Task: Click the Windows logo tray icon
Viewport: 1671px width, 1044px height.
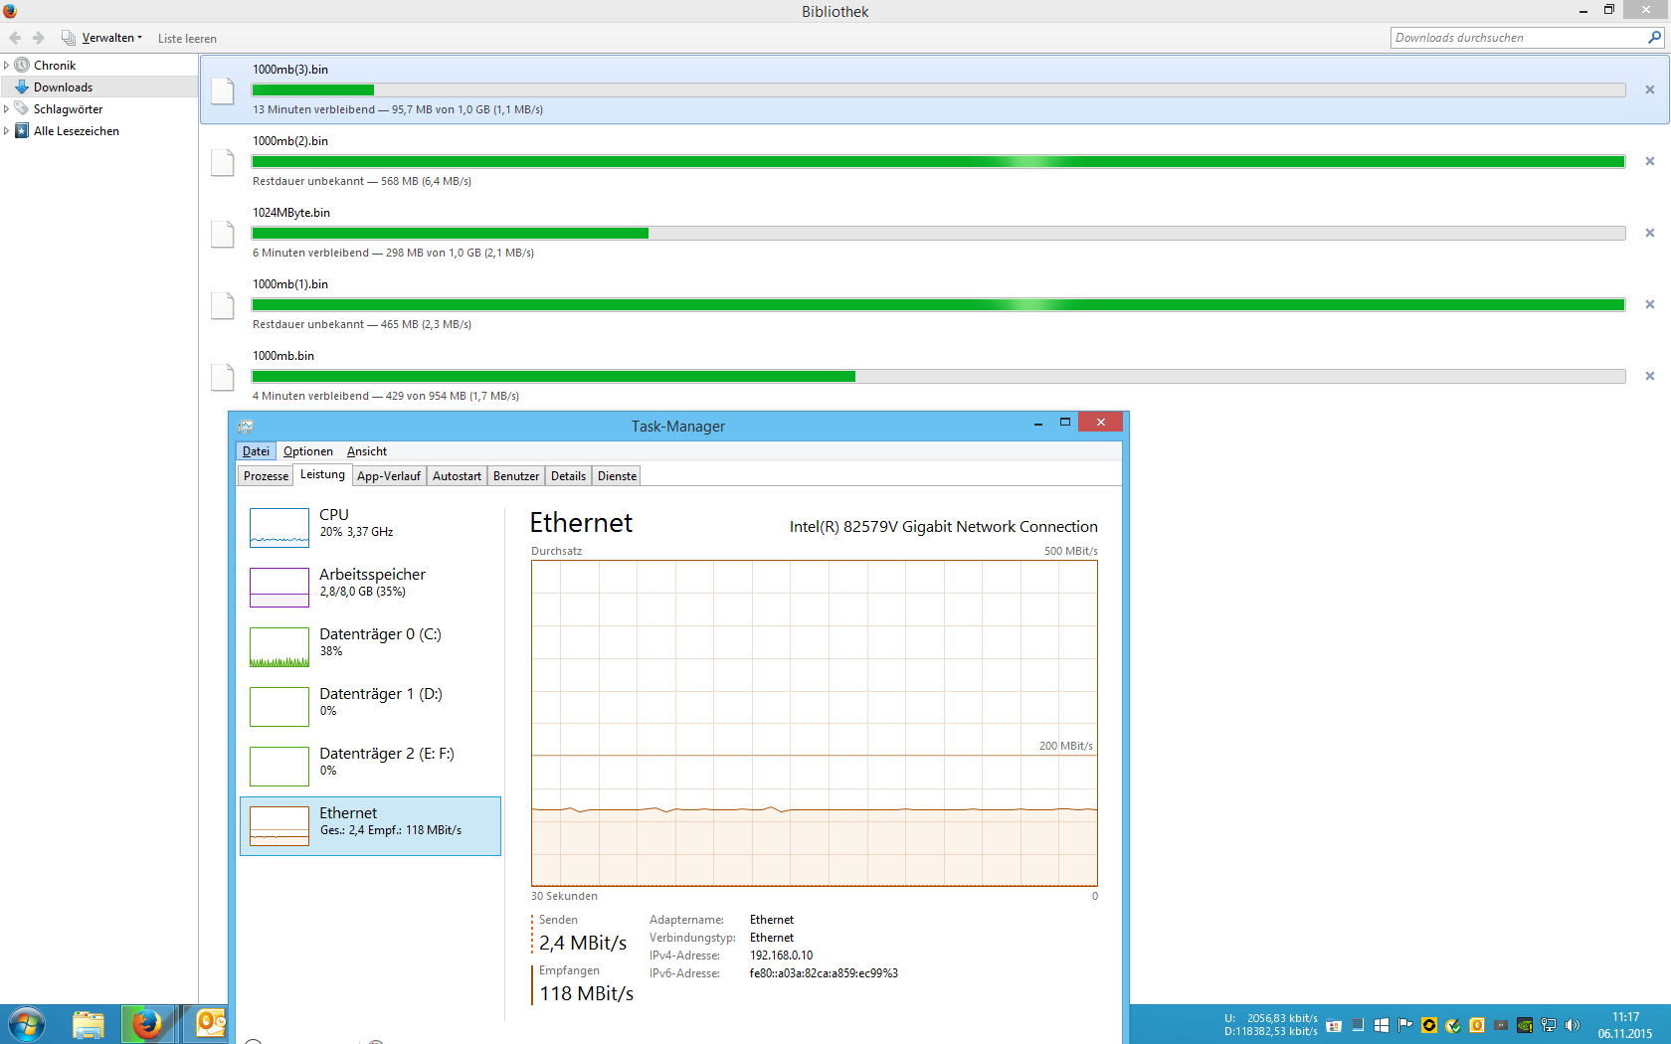Action: point(1382,1025)
